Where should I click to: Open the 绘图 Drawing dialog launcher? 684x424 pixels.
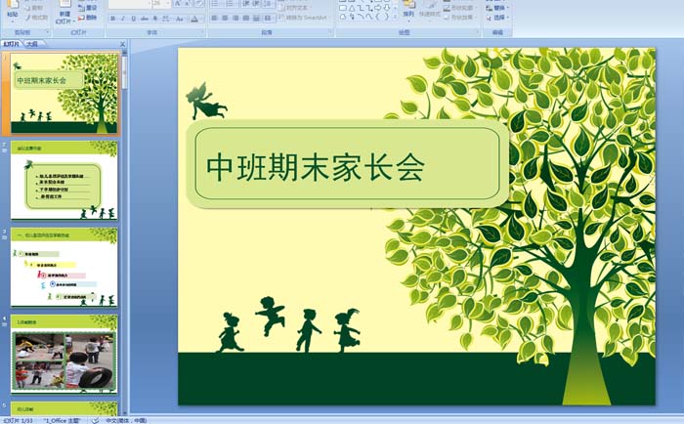(x=477, y=32)
